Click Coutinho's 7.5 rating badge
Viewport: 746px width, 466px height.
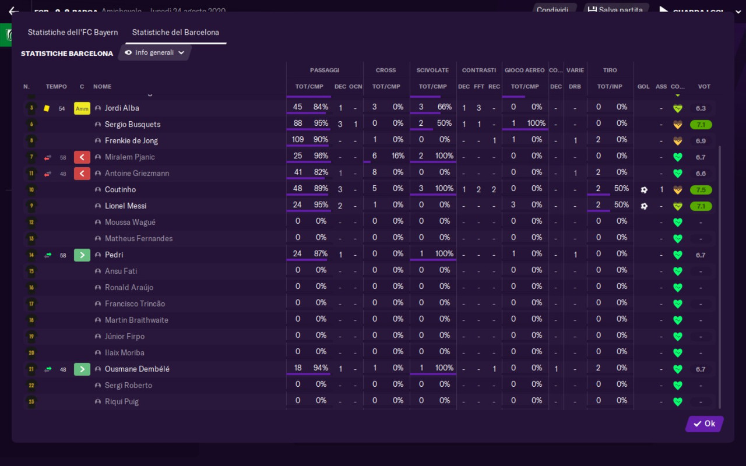point(701,190)
